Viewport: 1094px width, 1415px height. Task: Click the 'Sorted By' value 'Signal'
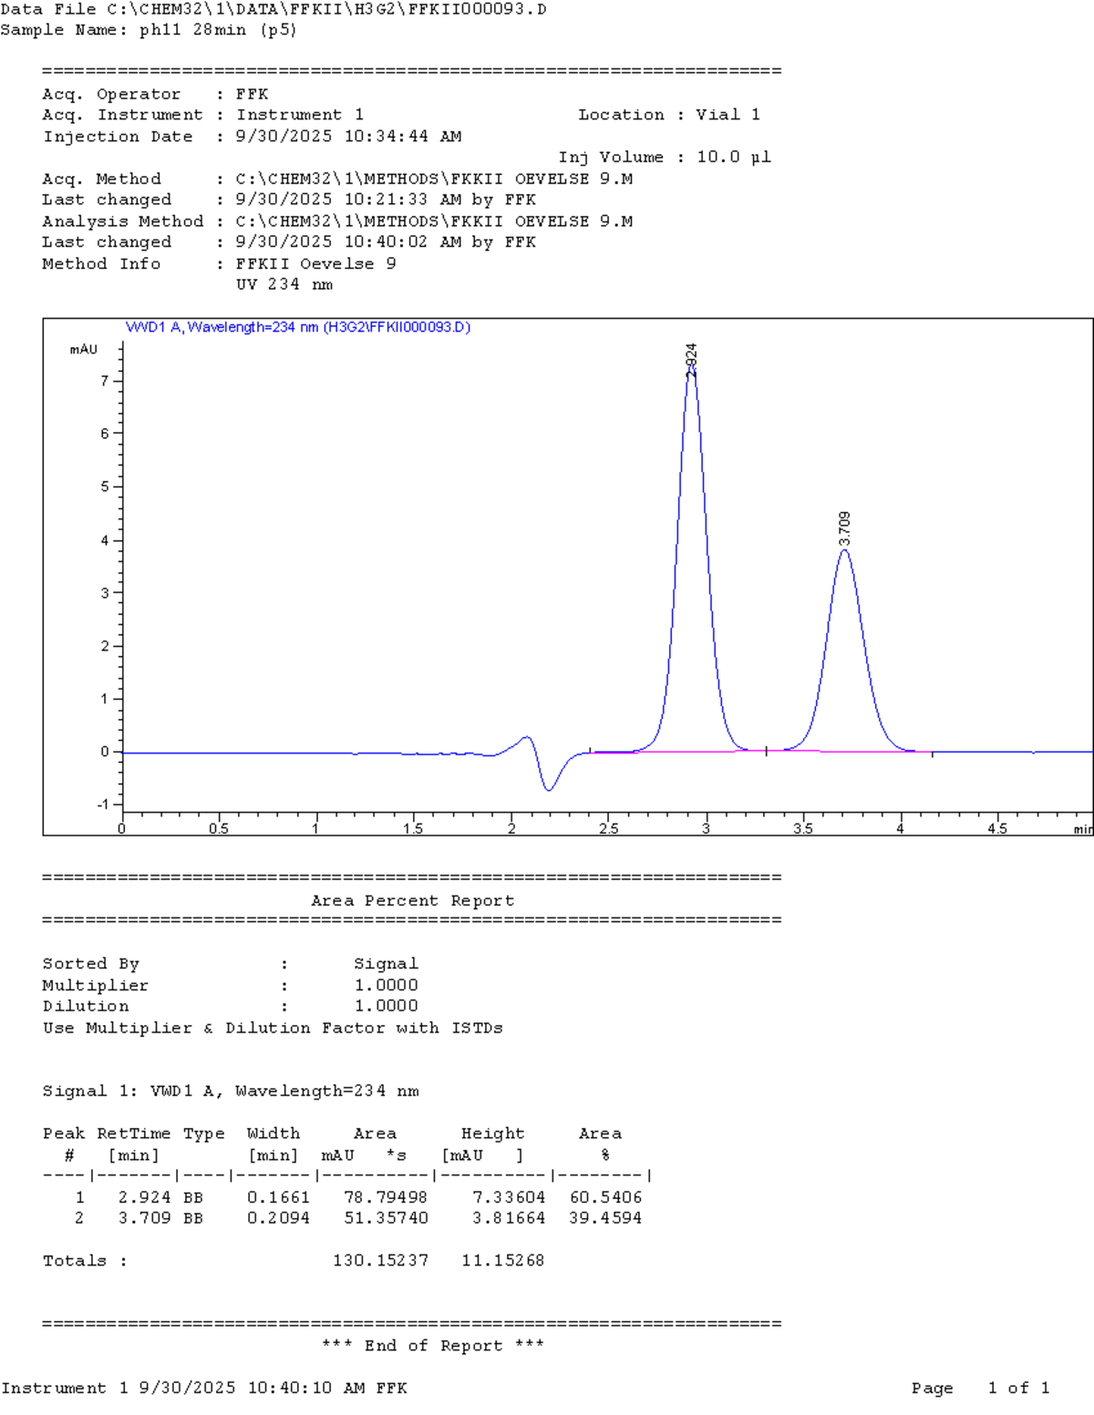click(x=386, y=964)
